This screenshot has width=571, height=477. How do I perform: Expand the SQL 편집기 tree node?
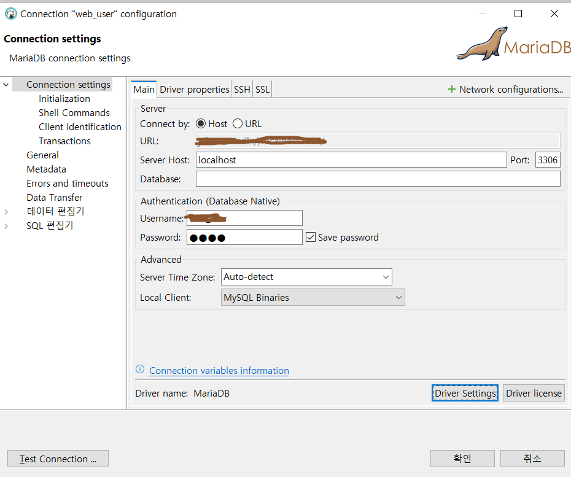(6, 226)
